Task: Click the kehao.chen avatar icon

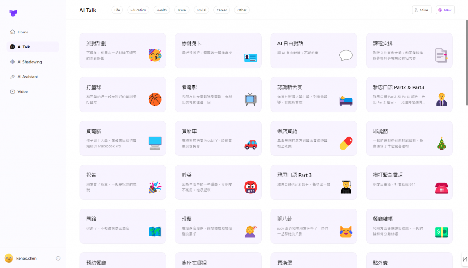Action: pyautogui.click(x=9, y=258)
